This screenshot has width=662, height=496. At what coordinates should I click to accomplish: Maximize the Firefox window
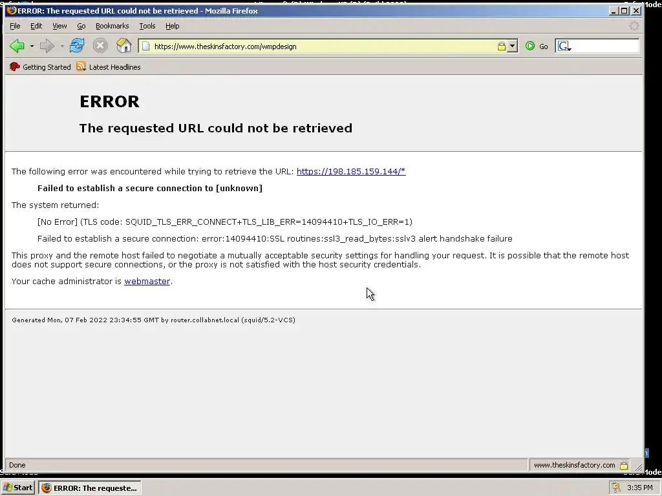pyautogui.click(x=625, y=11)
